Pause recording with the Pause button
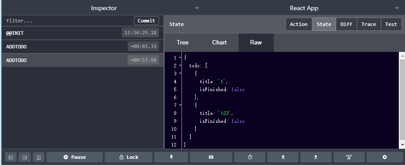405x165 pixels. pyautogui.click(x=75, y=157)
